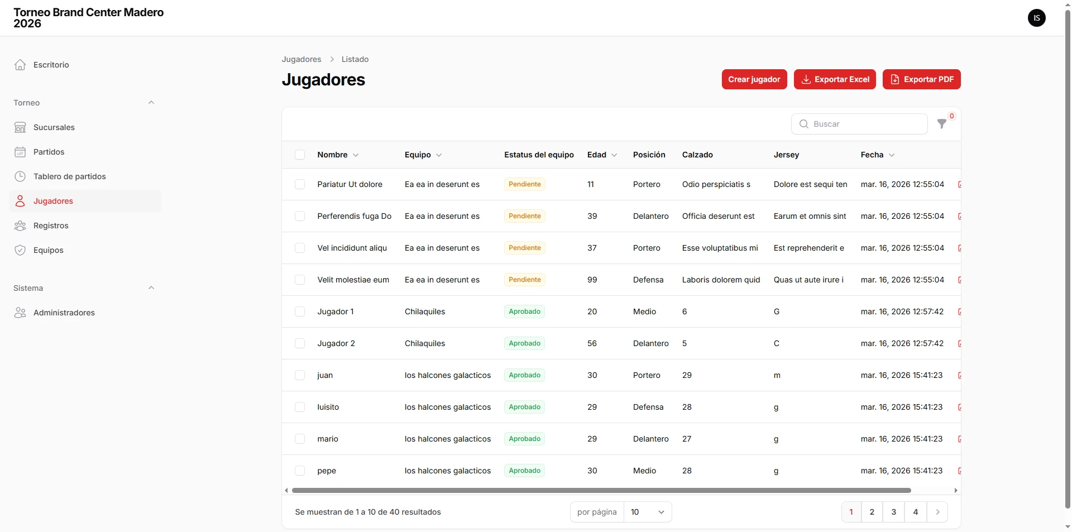Collapse the Sistema sidebar section
Image resolution: width=1072 pixels, height=532 pixels.
[x=151, y=288]
